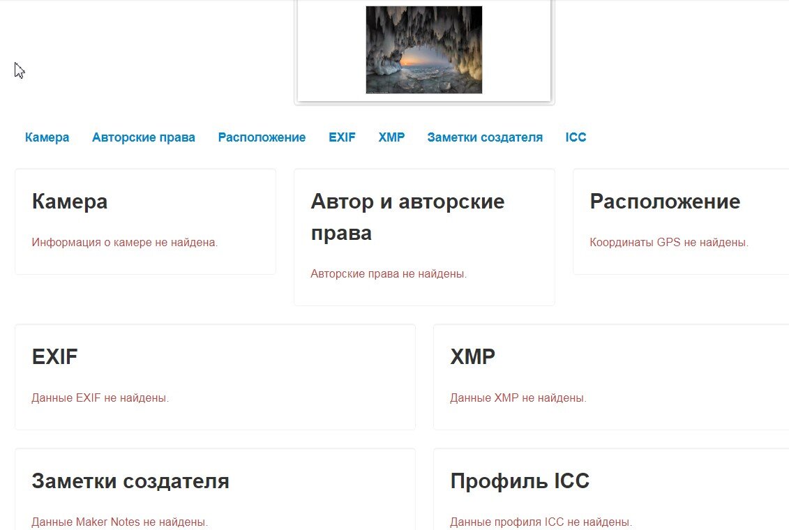Select text 'Координаты GPS не найдены.'
Viewport: 789px width, 530px height.
tap(669, 243)
